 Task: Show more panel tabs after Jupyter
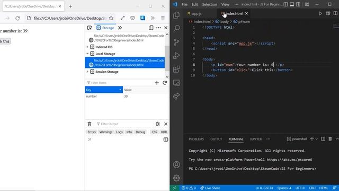(x=269, y=139)
